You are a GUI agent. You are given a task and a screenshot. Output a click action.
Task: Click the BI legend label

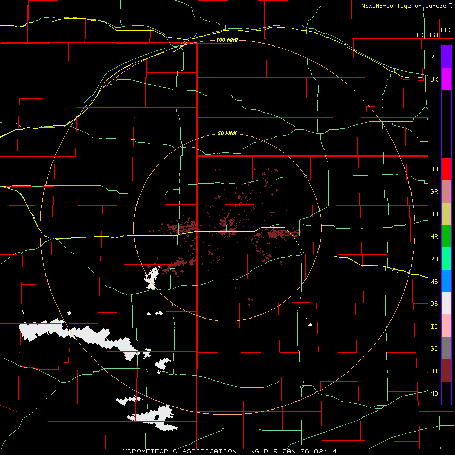pos(434,371)
